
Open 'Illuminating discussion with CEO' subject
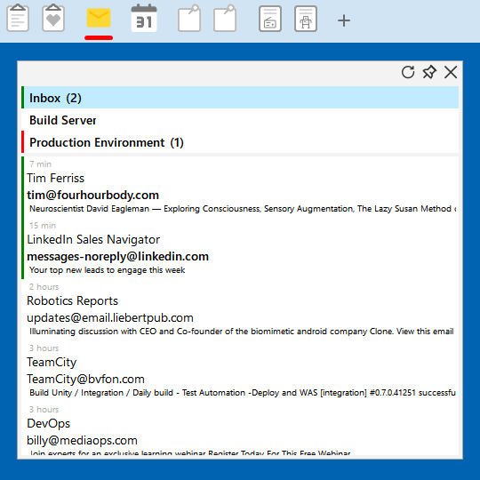click(241, 332)
